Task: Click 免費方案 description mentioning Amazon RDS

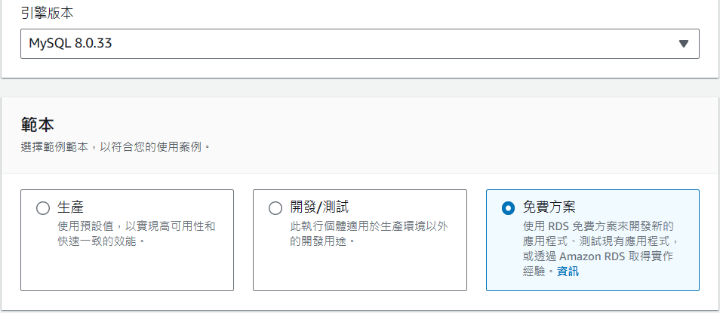Action: coord(601,249)
